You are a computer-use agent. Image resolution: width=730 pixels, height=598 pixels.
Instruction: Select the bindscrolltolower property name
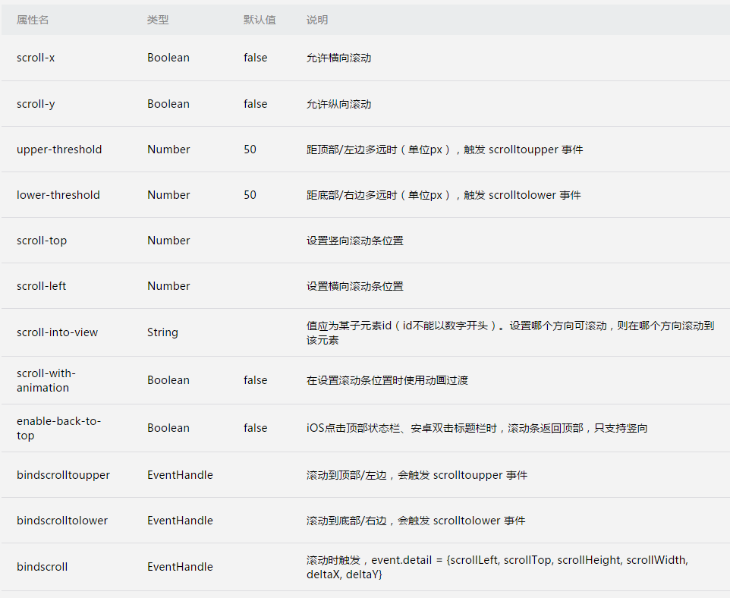[x=62, y=521]
